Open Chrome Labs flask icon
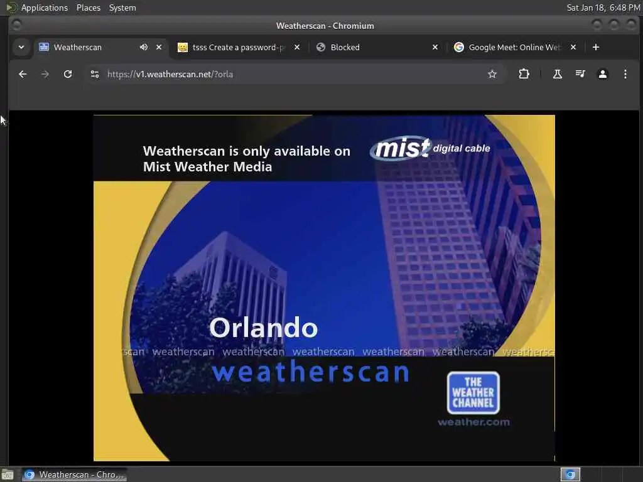This screenshot has width=643, height=482. click(x=558, y=74)
